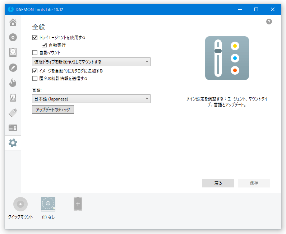This screenshot has height=234, width=286.
Task: Minimize the DAEMON Tools Lite window
Action: point(240,9)
